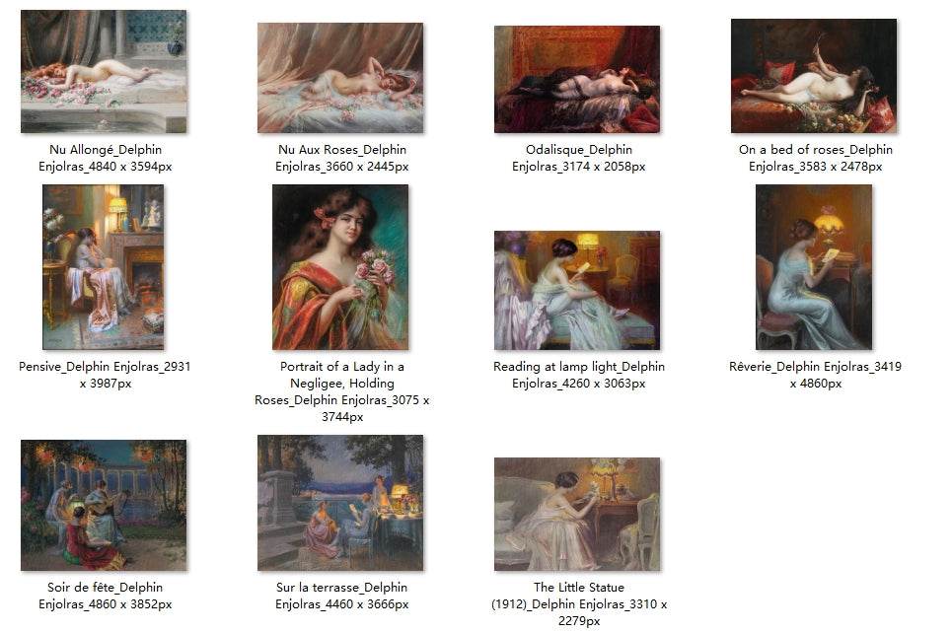Choose the Portrait of a Lady thumbnail
952x633 pixels.
click(x=340, y=267)
